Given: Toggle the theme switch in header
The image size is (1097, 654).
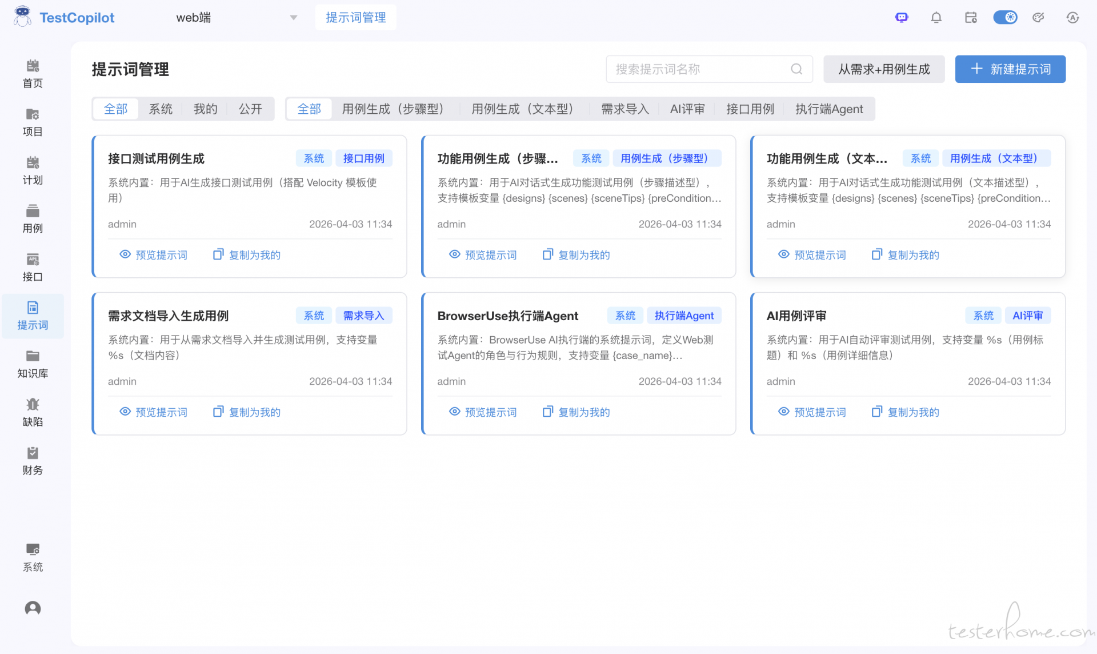Looking at the screenshot, I should click(1005, 18).
